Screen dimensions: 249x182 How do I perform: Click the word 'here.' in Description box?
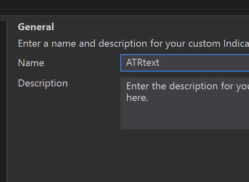coord(137,98)
